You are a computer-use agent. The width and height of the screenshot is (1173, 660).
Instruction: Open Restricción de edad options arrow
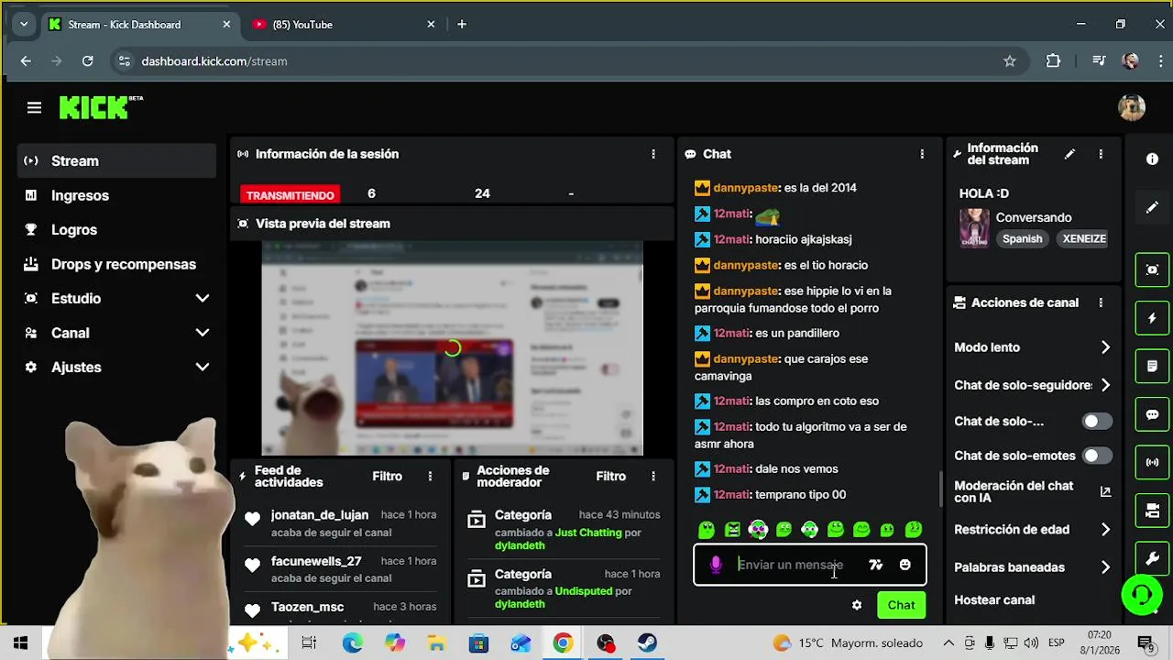1105,530
